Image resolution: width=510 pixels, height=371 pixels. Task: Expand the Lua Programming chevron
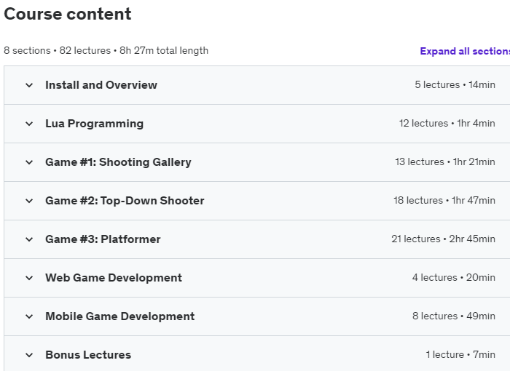tap(29, 124)
